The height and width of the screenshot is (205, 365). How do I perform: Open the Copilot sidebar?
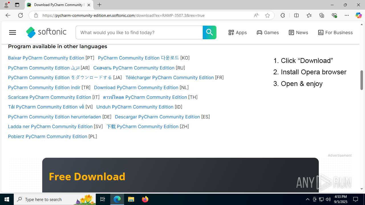358,15
